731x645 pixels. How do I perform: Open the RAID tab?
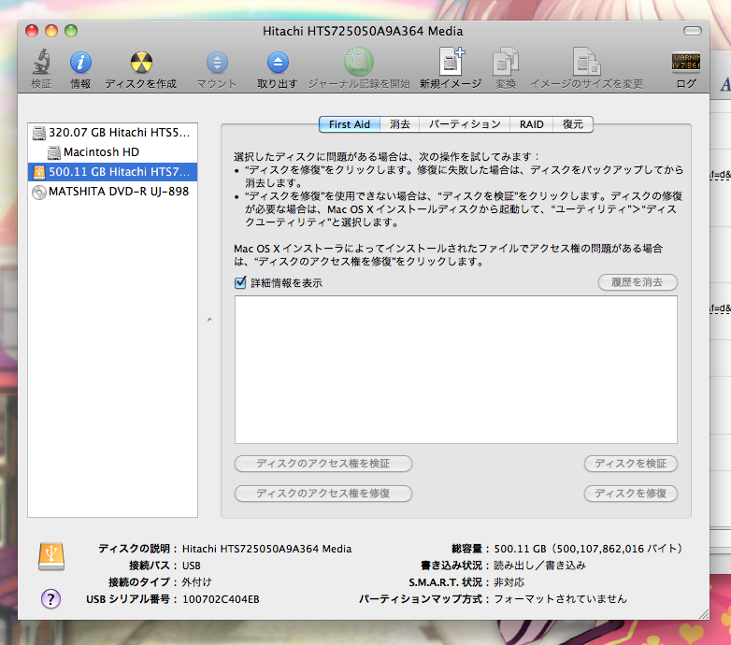coord(532,124)
